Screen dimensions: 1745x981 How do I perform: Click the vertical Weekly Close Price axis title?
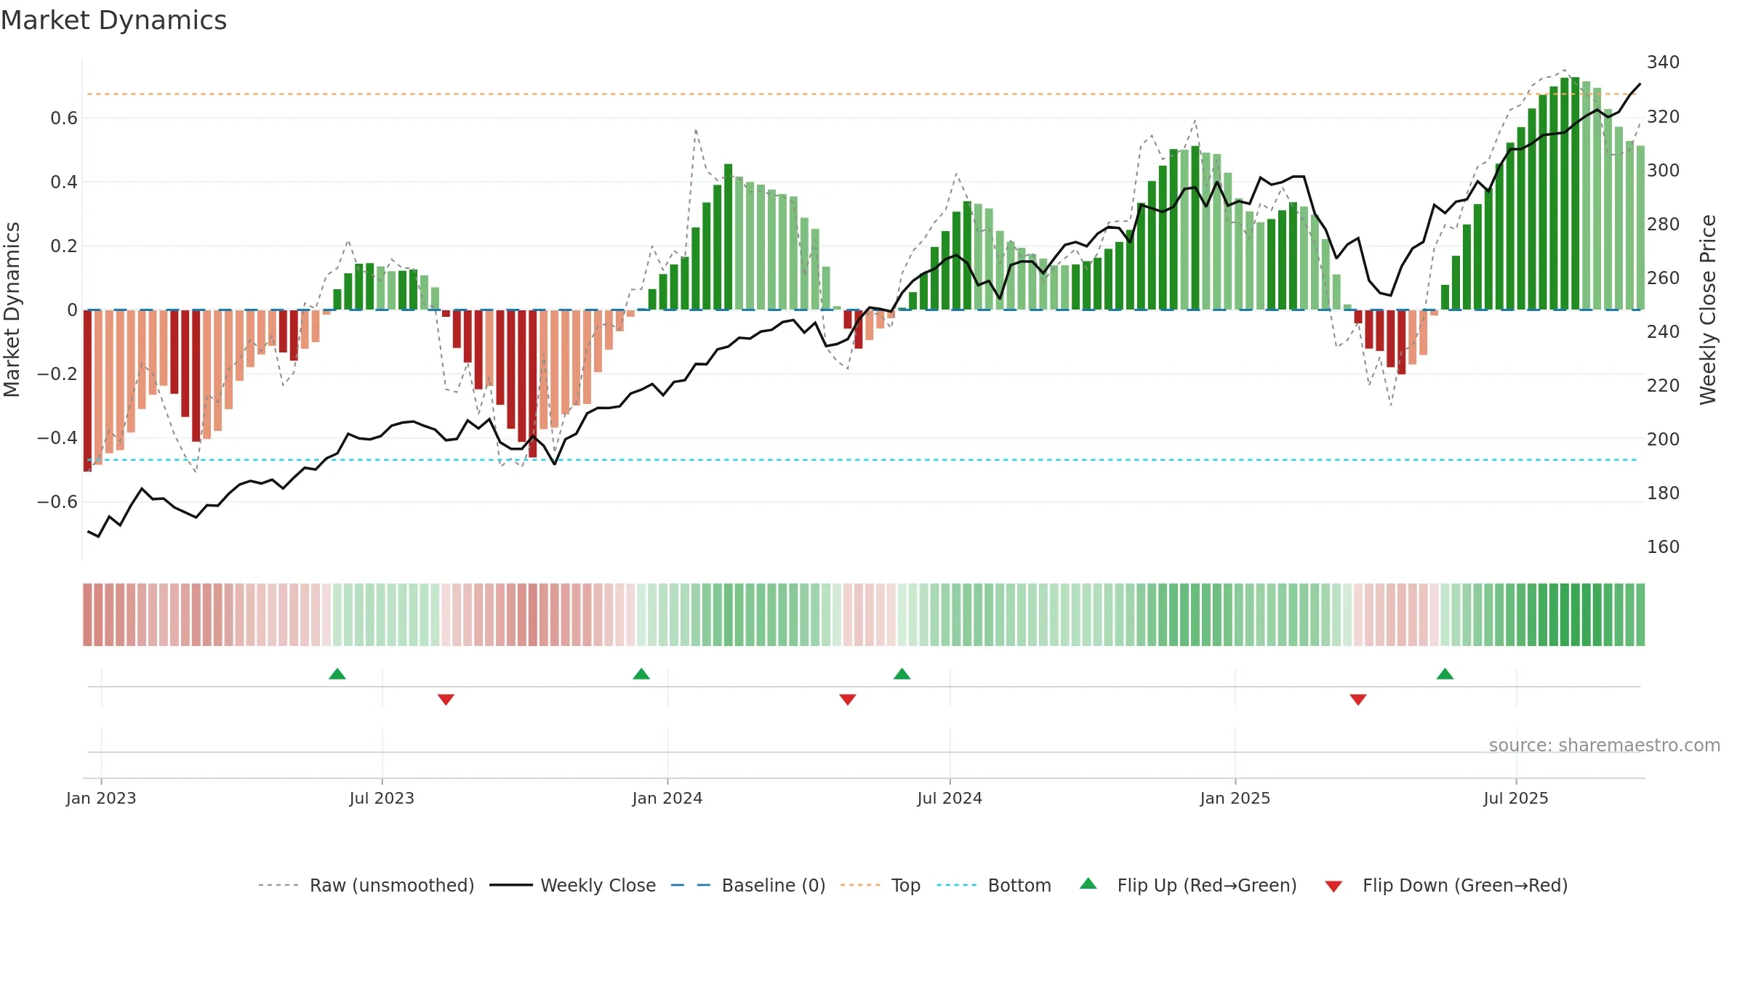click(1708, 310)
